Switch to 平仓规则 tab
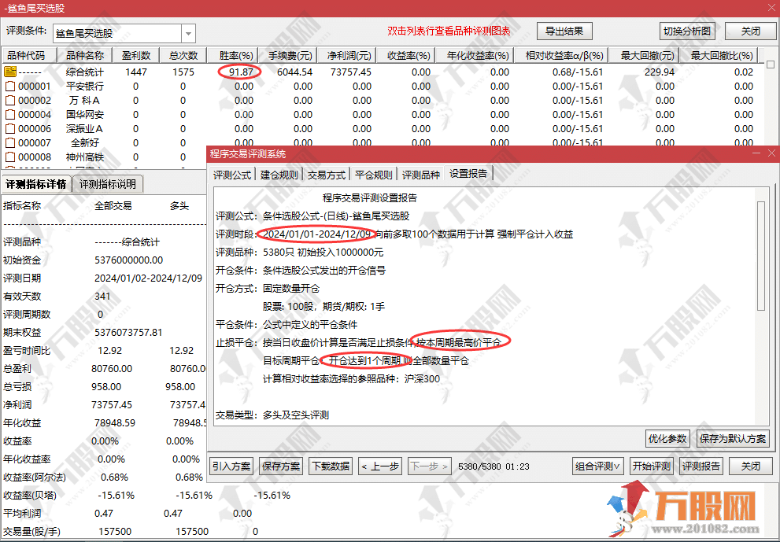This screenshot has height=542, width=780. pyautogui.click(x=374, y=175)
